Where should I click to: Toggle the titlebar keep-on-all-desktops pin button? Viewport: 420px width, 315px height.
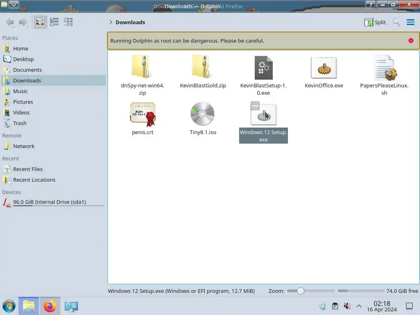[x=14, y=4]
